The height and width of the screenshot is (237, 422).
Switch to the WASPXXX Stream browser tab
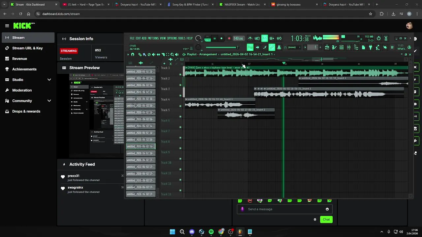point(242,5)
